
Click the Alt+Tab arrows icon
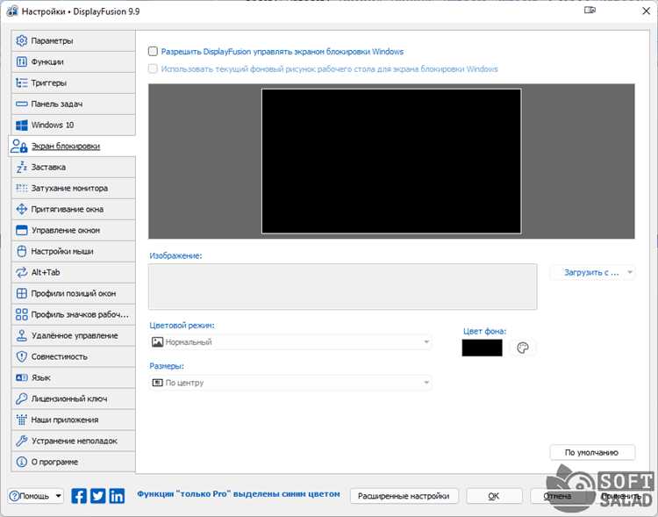click(21, 272)
